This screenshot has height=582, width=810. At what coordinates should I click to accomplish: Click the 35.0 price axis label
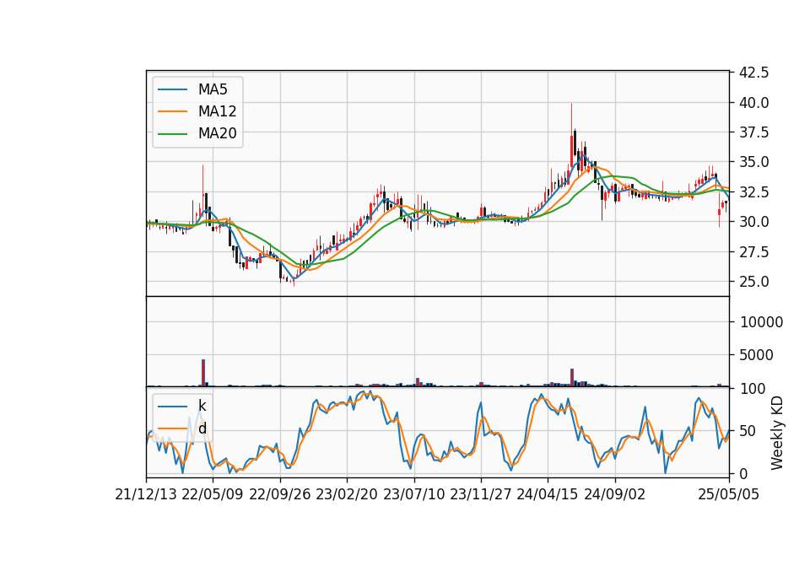click(753, 162)
